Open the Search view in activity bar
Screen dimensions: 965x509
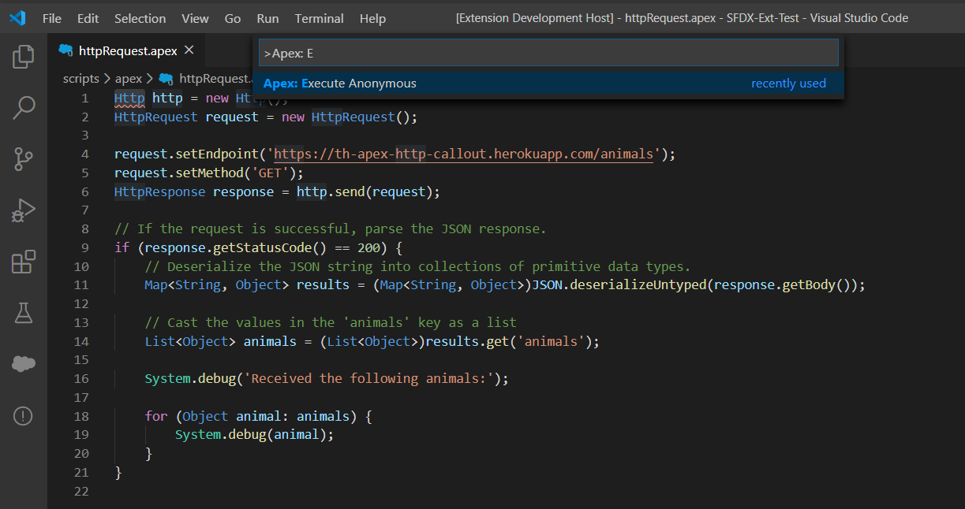coord(24,107)
